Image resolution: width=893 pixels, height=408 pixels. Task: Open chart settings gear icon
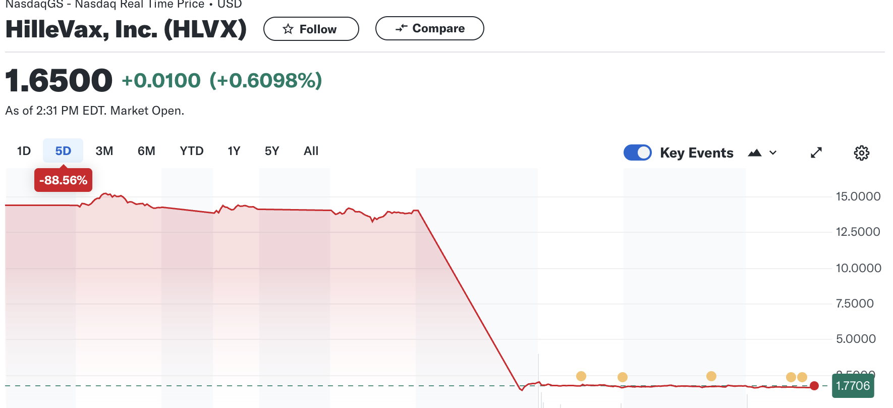[x=861, y=153]
